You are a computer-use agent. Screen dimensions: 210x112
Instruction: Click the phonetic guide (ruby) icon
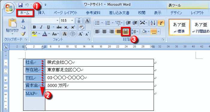(79, 21)
